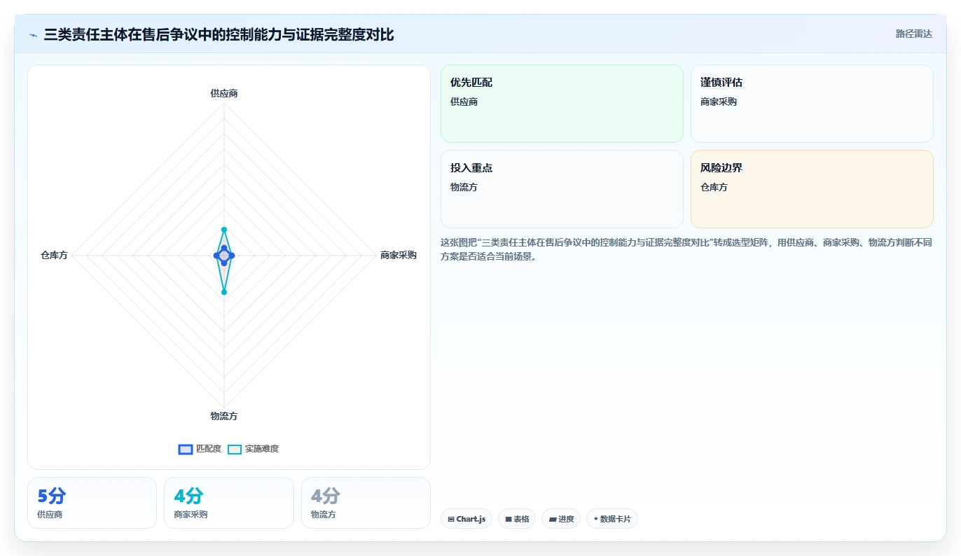Select the 投入重点 card title
Image resolution: width=961 pixels, height=556 pixels.
coord(471,168)
